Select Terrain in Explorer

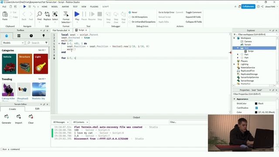[248, 44]
